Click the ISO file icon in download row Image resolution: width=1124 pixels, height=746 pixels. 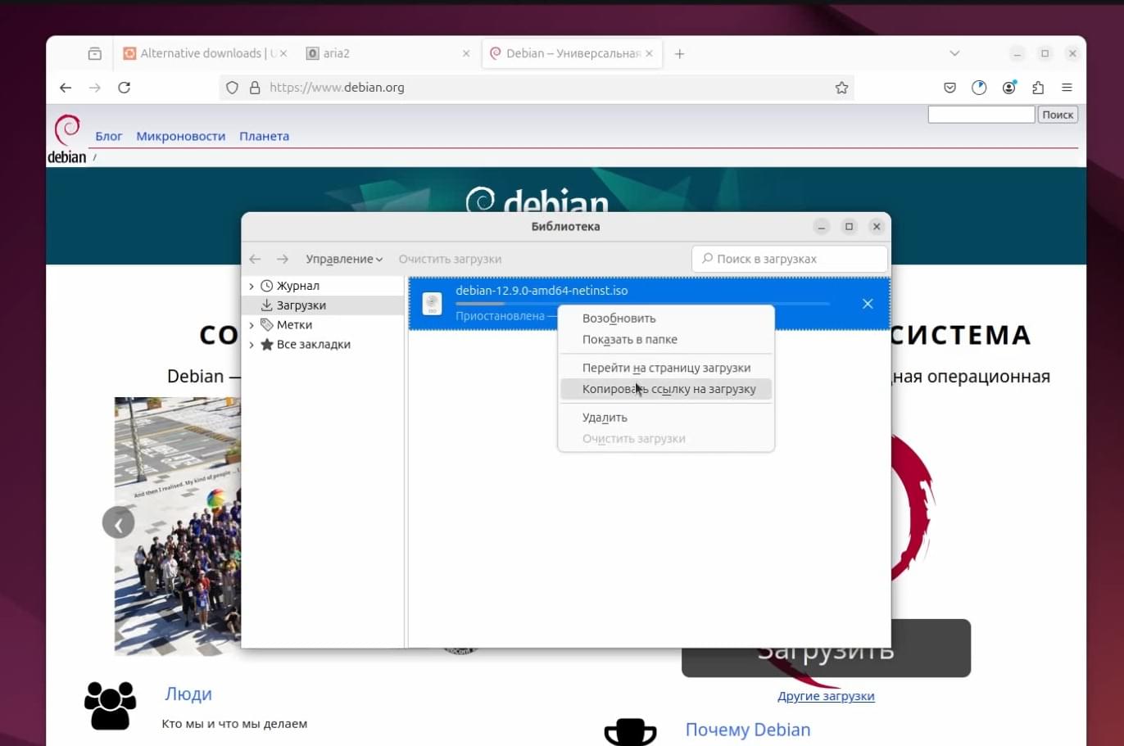point(432,304)
